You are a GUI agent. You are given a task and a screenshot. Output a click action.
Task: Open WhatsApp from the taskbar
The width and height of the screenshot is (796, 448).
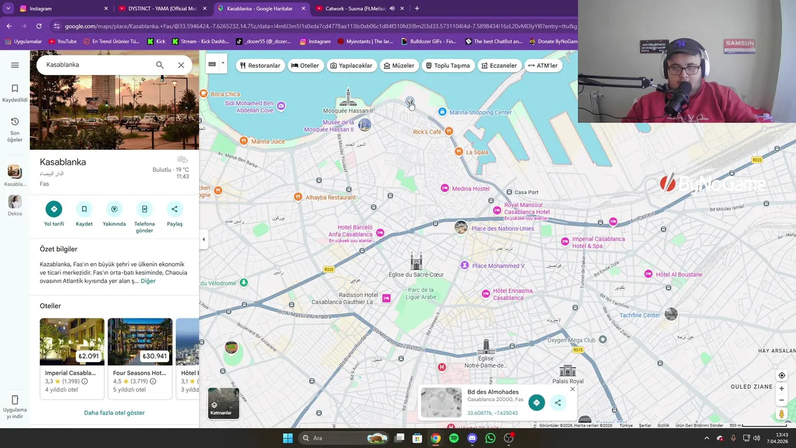coord(490,438)
